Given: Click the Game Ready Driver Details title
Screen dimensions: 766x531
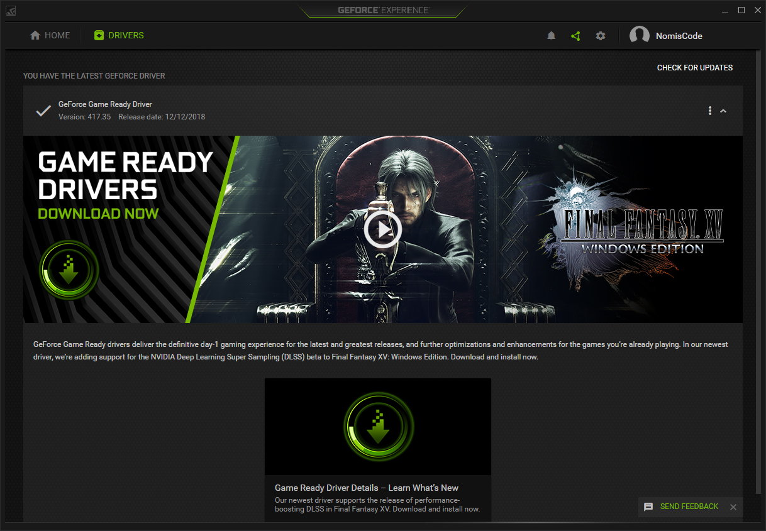Looking at the screenshot, I should point(367,488).
